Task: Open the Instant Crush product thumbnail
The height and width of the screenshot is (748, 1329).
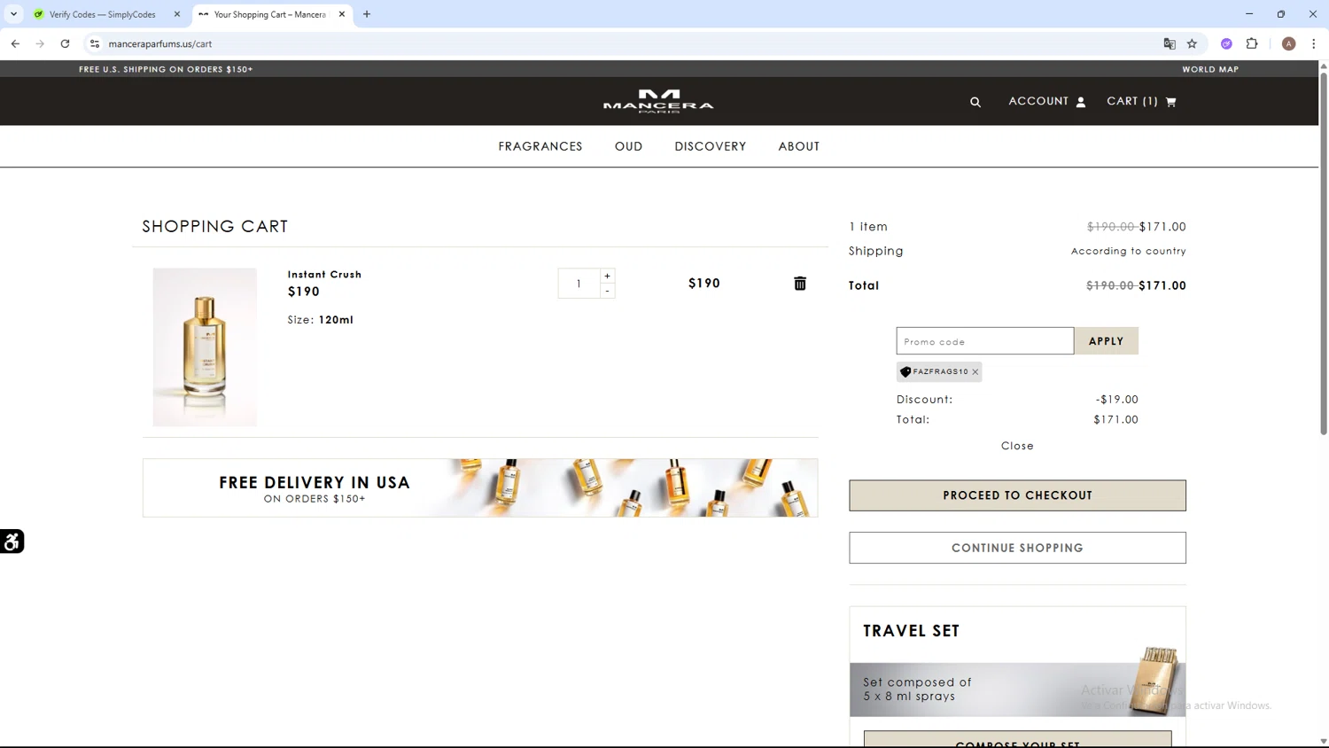Action: 205,347
